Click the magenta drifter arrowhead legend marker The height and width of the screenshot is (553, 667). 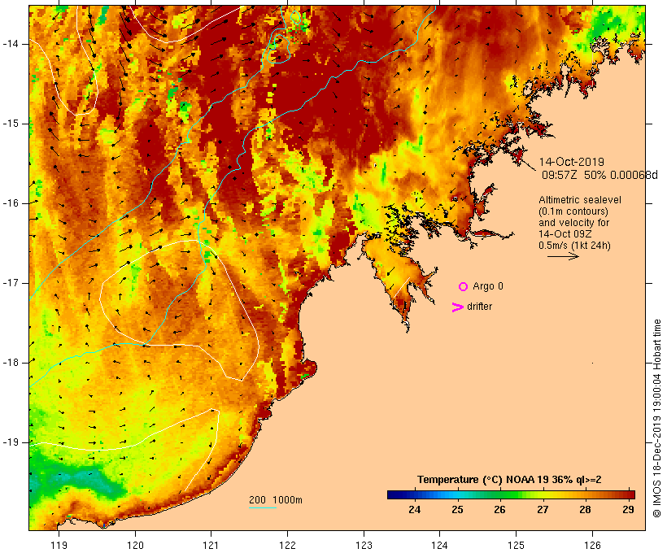click(458, 307)
